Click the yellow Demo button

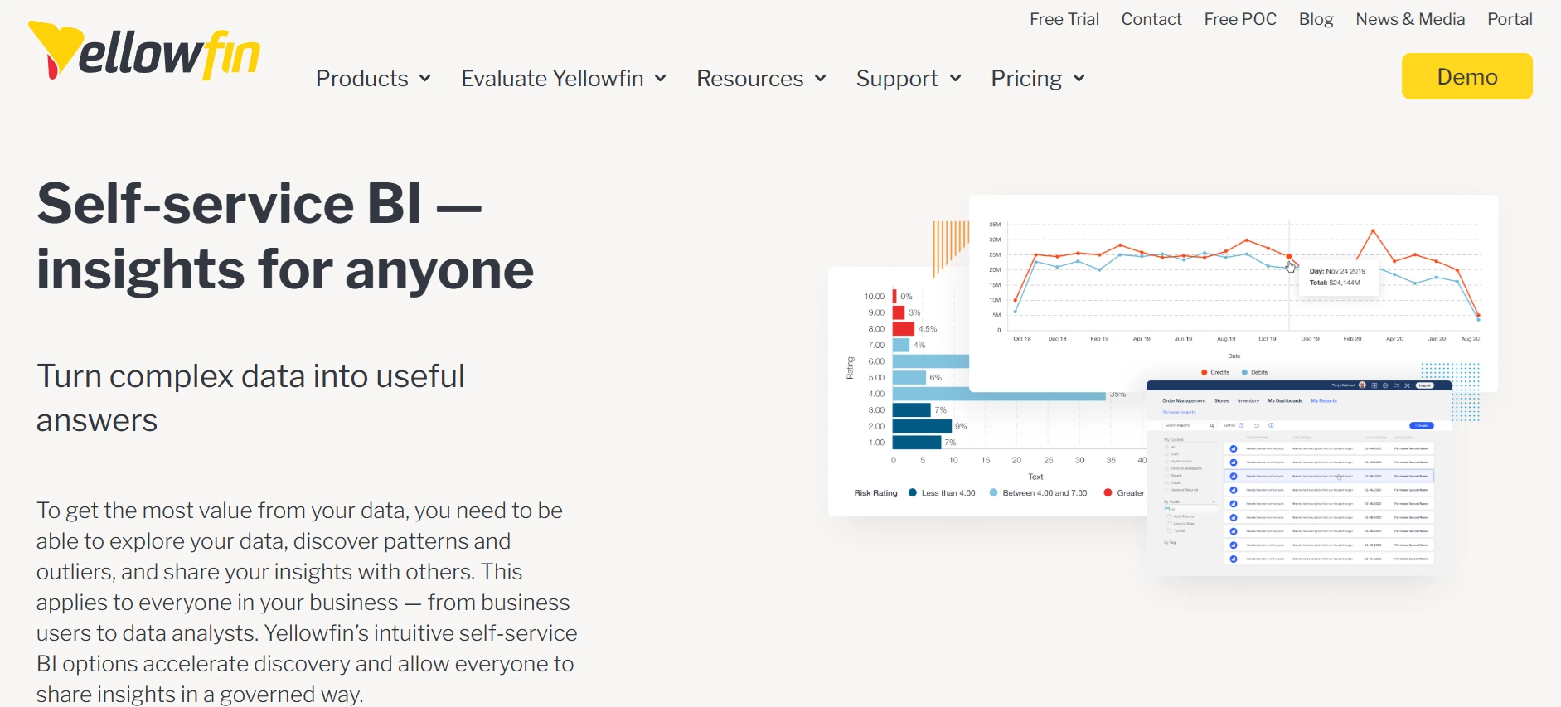pyautogui.click(x=1466, y=76)
